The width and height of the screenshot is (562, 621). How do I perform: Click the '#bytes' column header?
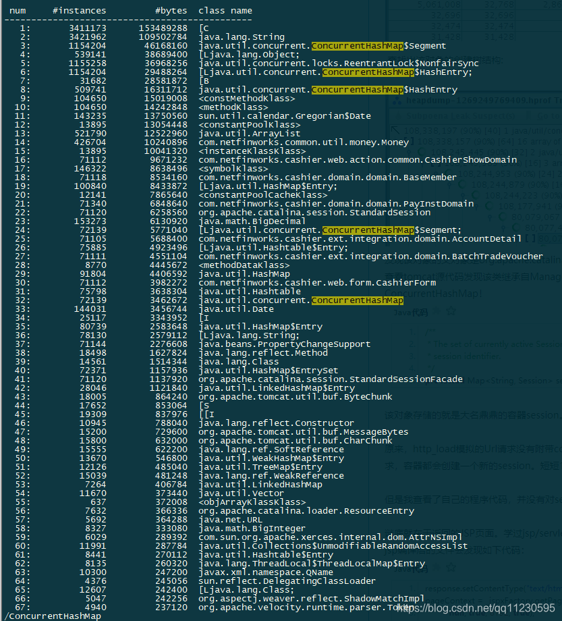click(171, 11)
